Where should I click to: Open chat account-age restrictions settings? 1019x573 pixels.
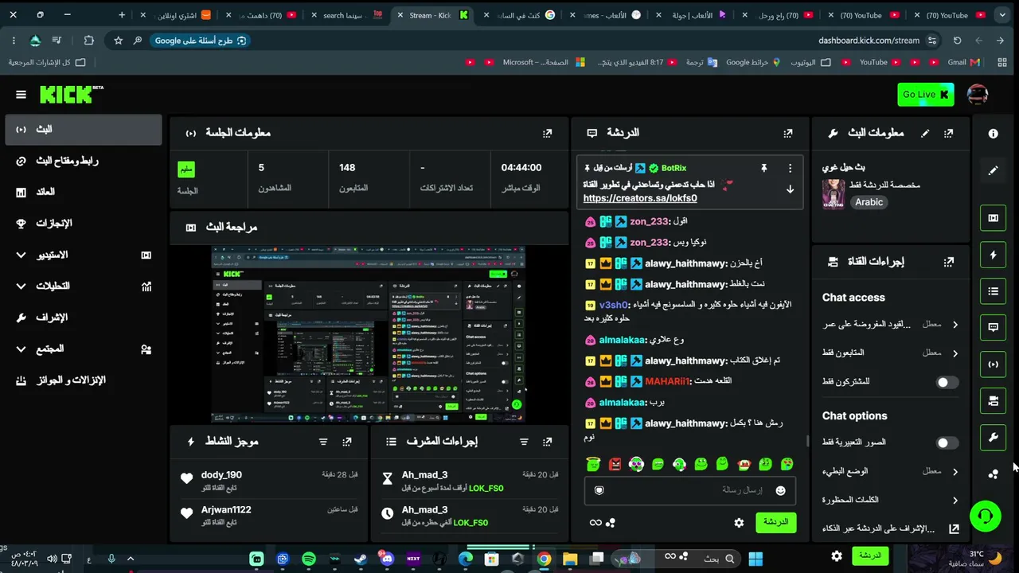[890, 325]
